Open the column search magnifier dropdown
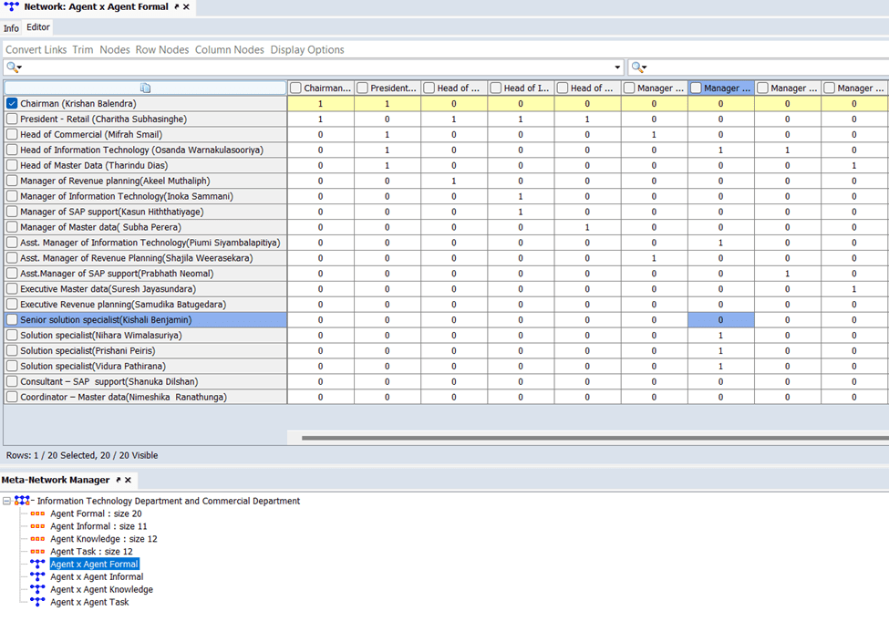Screen dimensions: 889x622 pyautogui.click(x=639, y=67)
